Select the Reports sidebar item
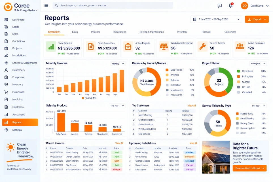This screenshot has height=182, width=273. pyautogui.click(x=20, y=122)
